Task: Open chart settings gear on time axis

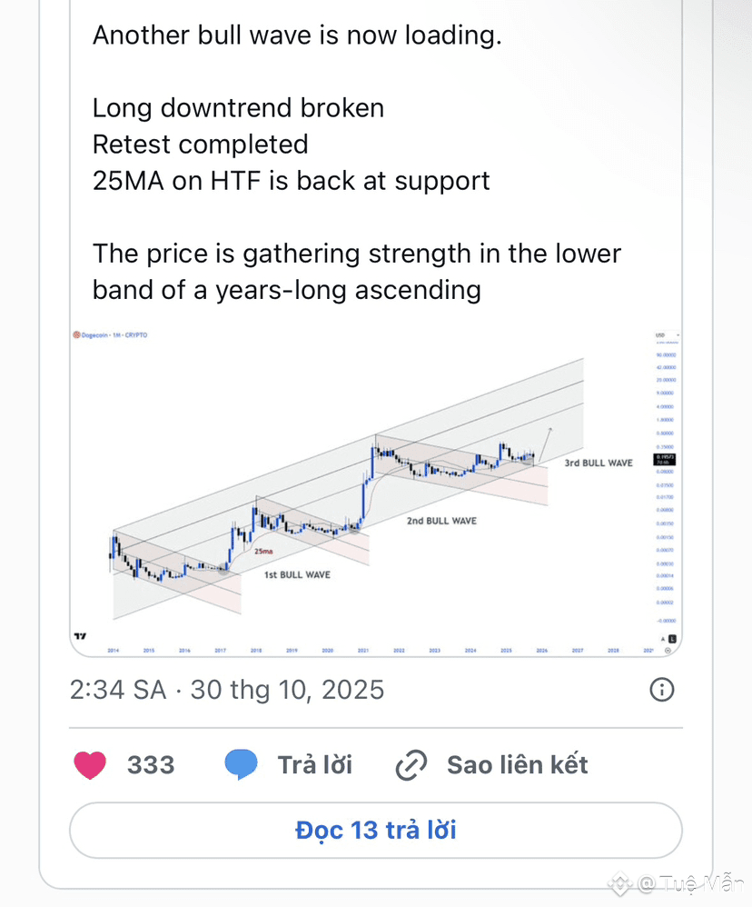Action: point(668,651)
